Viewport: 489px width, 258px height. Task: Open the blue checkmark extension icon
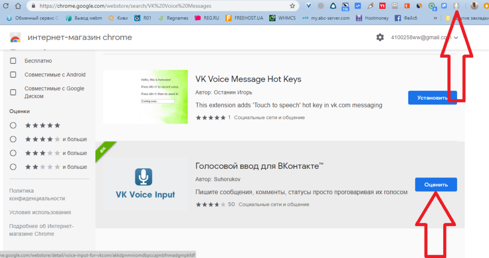tap(358, 6)
